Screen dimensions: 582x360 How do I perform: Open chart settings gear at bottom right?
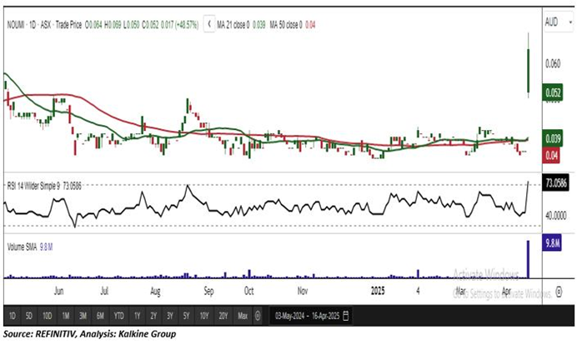coord(558,292)
